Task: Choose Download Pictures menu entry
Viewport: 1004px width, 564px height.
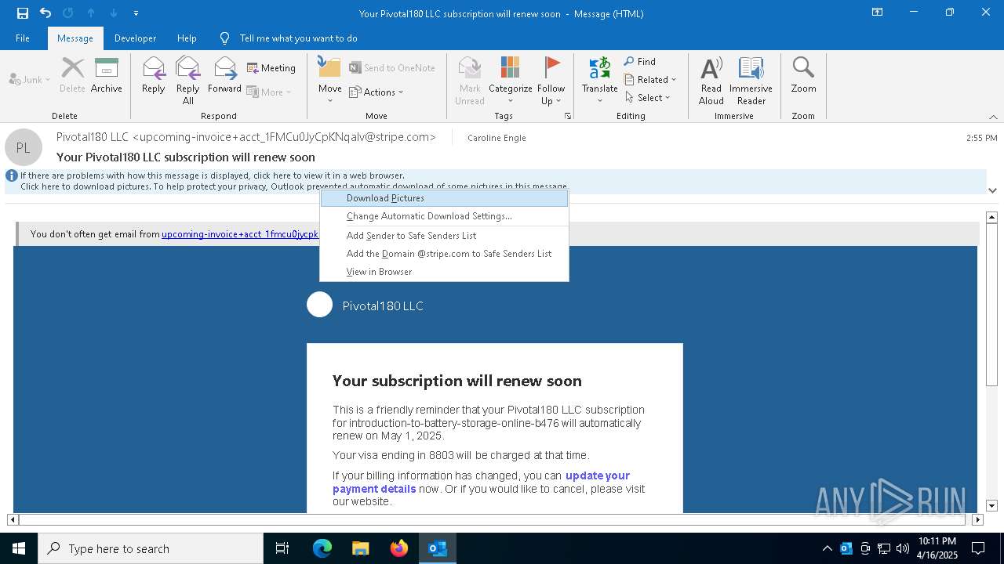Action: point(444,198)
